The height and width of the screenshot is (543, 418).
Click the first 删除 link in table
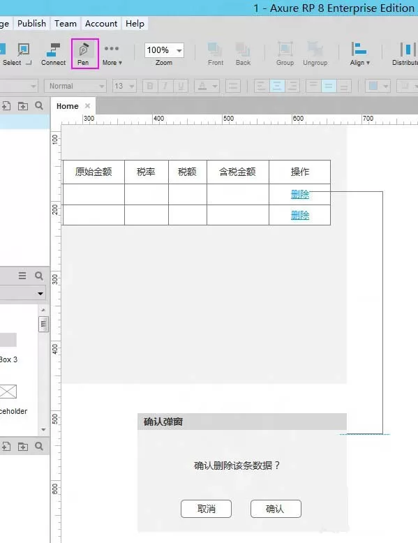point(300,194)
